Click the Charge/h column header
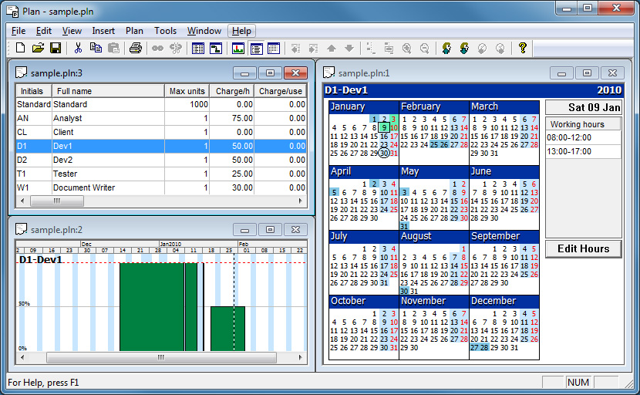This screenshot has height=395, width=640. (x=232, y=91)
